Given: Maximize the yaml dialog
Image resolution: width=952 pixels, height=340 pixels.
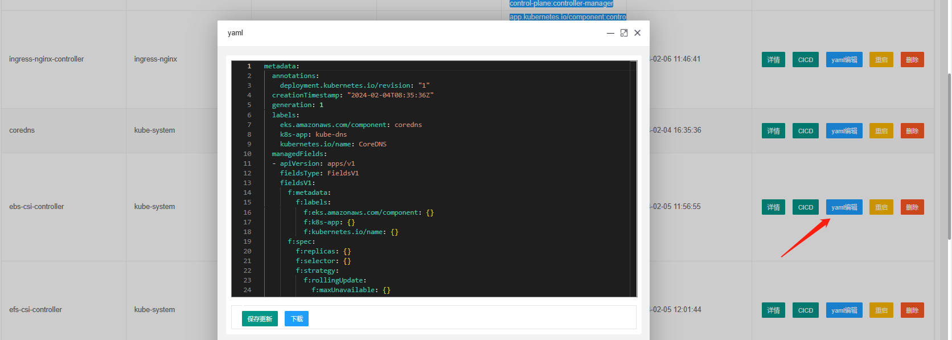Looking at the screenshot, I should click(624, 33).
